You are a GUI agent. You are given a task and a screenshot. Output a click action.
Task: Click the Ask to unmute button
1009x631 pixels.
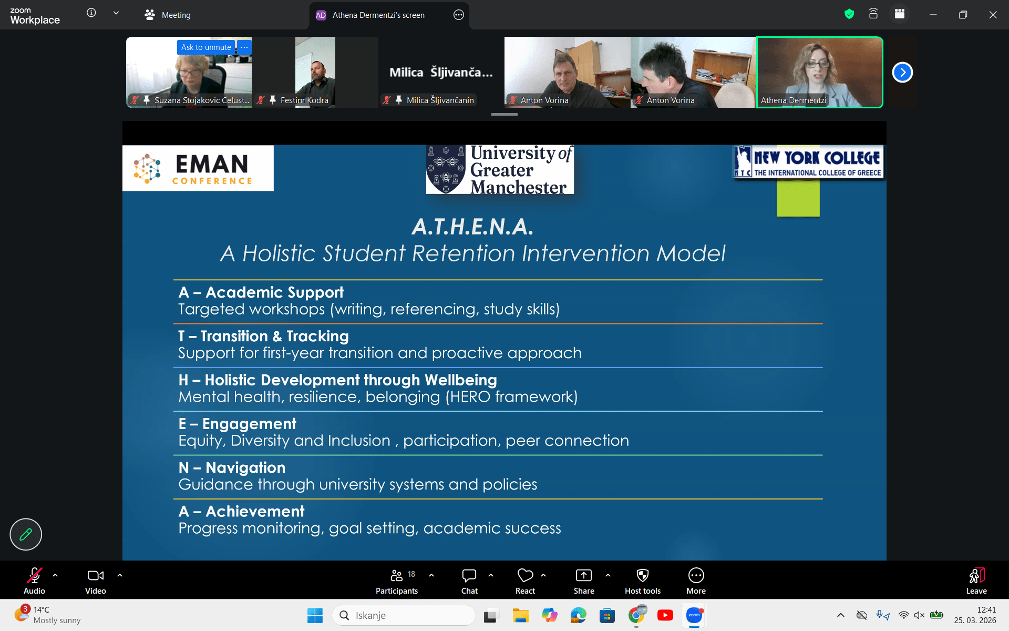click(205, 47)
